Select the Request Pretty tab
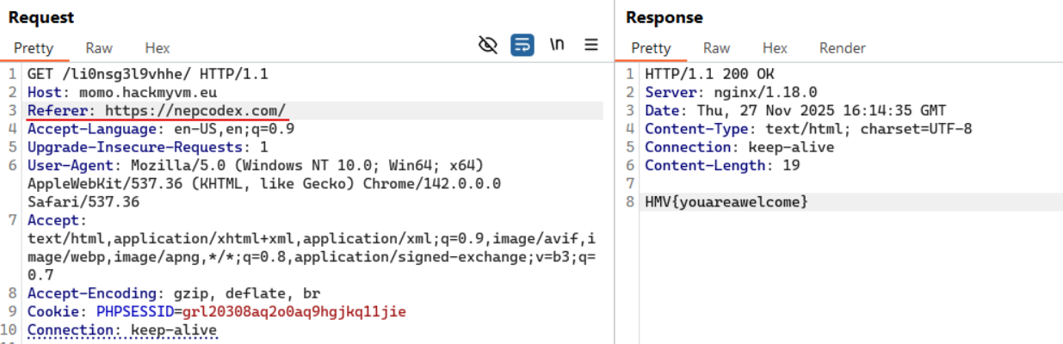The height and width of the screenshot is (344, 1063). click(34, 48)
